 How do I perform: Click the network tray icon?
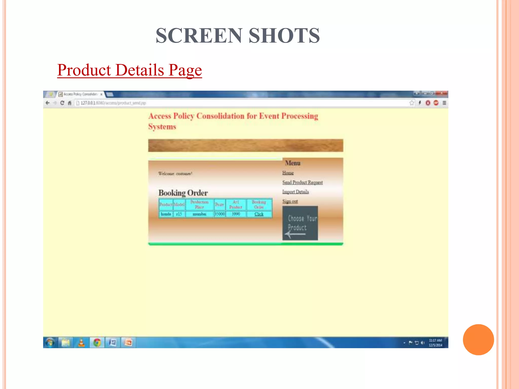click(x=417, y=343)
